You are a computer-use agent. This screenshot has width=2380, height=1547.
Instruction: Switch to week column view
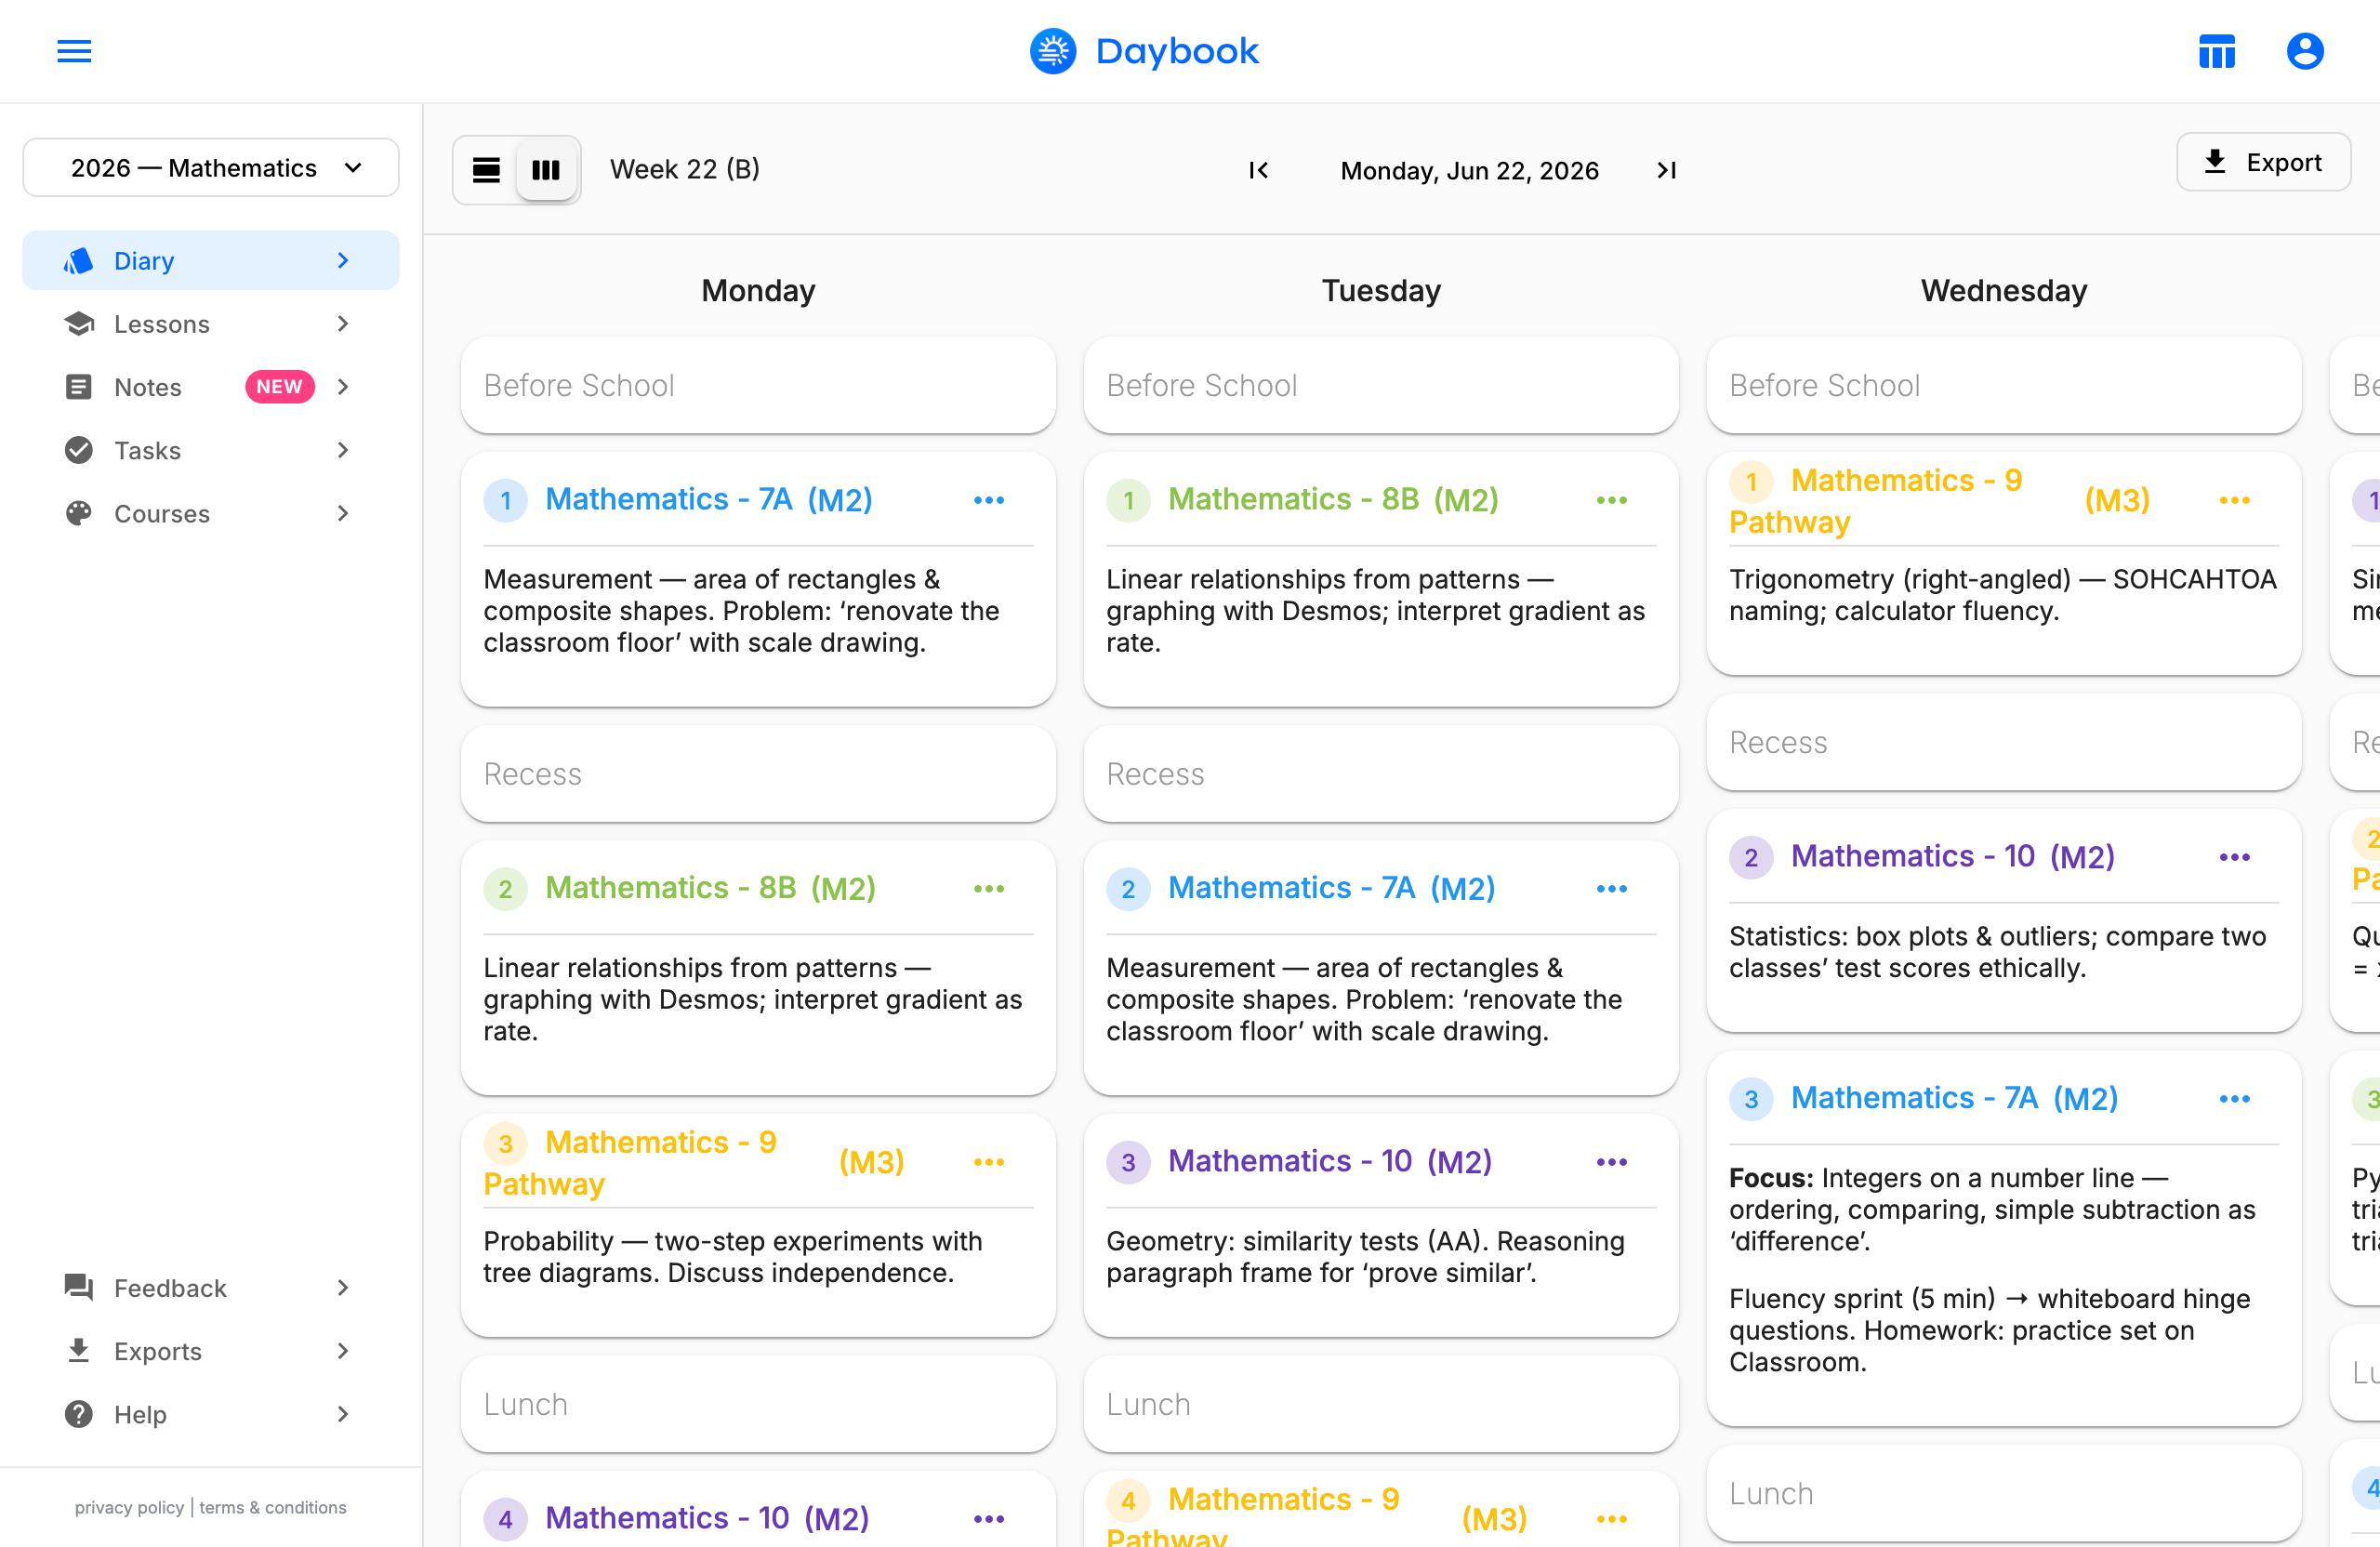tap(546, 170)
